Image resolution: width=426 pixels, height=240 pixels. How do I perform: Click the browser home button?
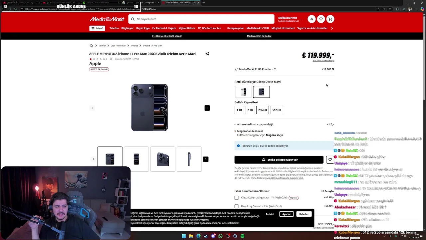15,9
